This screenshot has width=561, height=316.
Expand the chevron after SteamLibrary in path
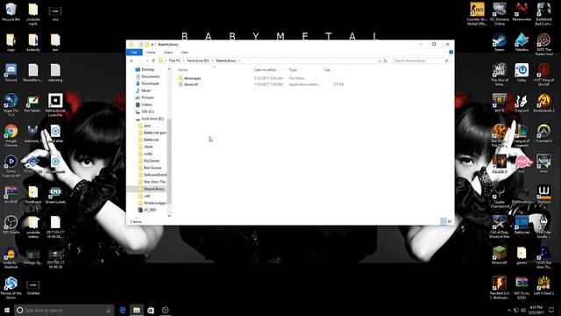(239, 61)
